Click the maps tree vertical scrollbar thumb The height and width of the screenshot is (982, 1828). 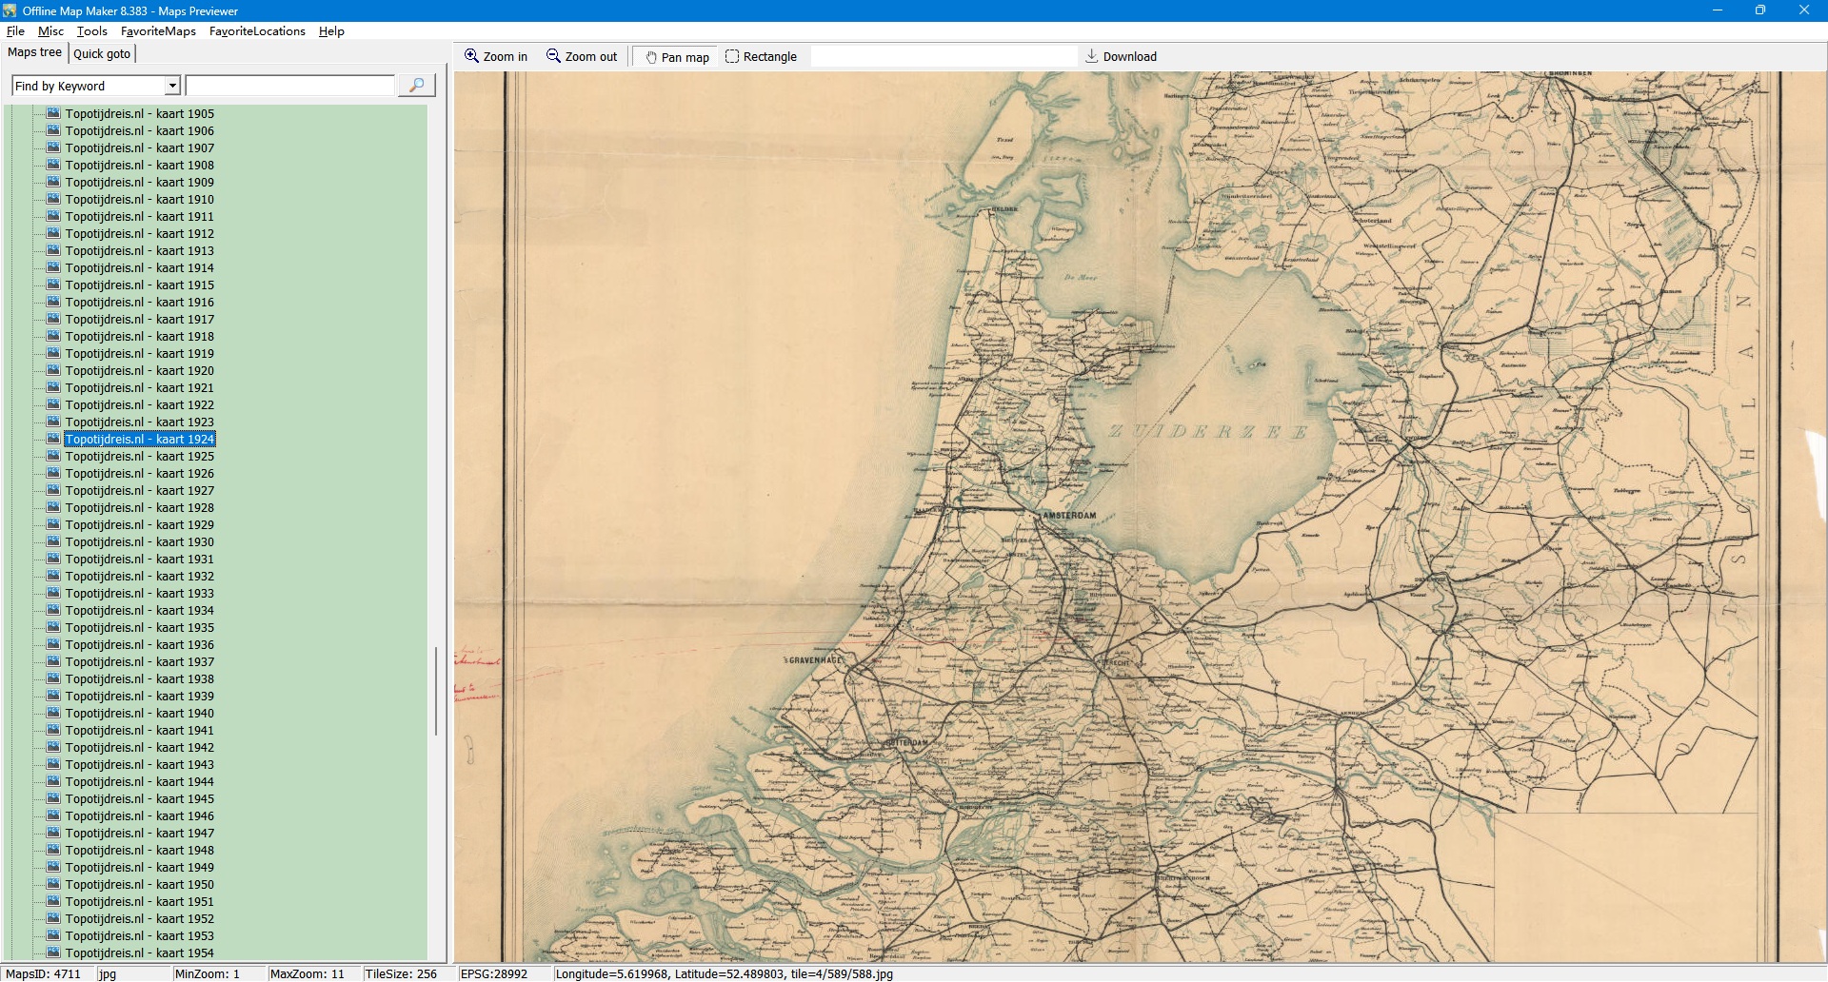[x=436, y=690]
